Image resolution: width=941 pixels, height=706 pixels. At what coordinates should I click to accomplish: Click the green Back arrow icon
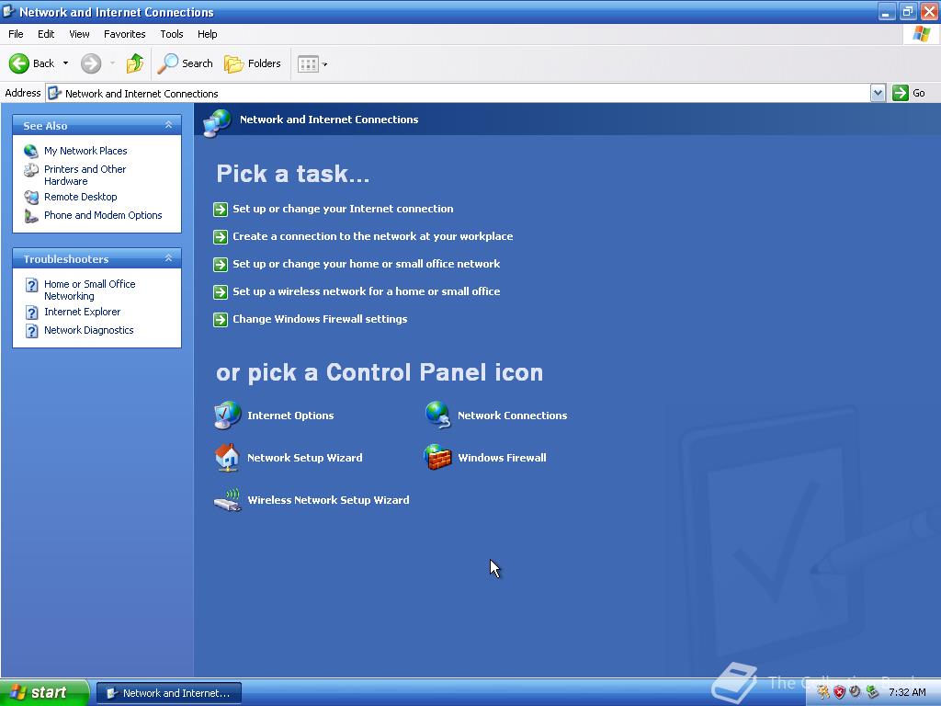click(x=19, y=63)
